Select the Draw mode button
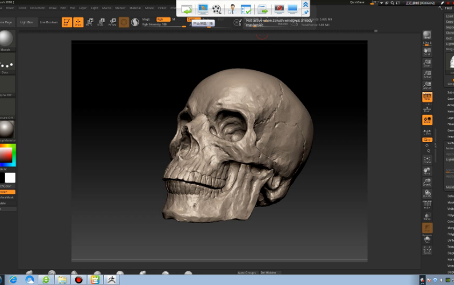The width and height of the screenshot is (454, 285). point(78,22)
